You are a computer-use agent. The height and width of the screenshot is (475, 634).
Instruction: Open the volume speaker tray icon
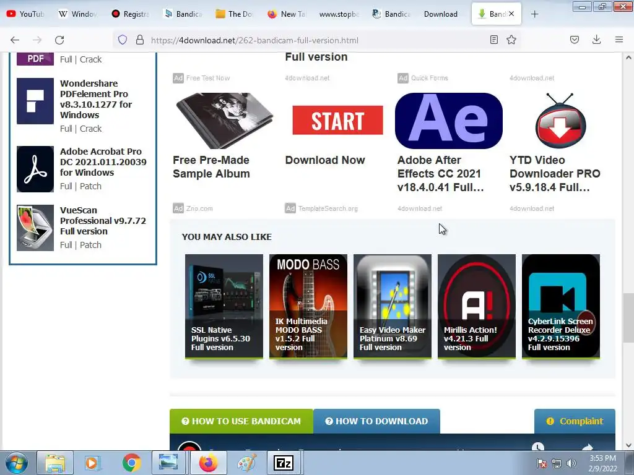click(x=571, y=463)
